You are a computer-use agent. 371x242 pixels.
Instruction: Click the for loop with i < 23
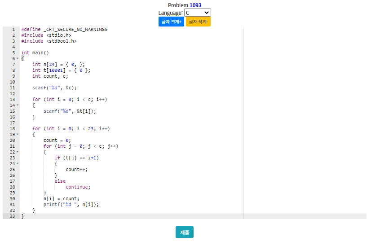(71, 129)
